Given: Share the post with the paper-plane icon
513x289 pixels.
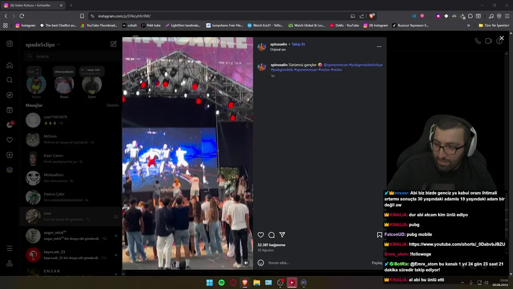Looking at the screenshot, I should click(x=282, y=235).
